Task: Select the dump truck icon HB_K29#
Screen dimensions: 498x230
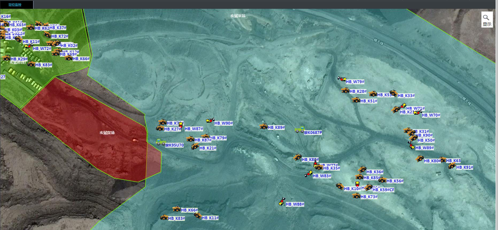Action: [x=6, y=58]
